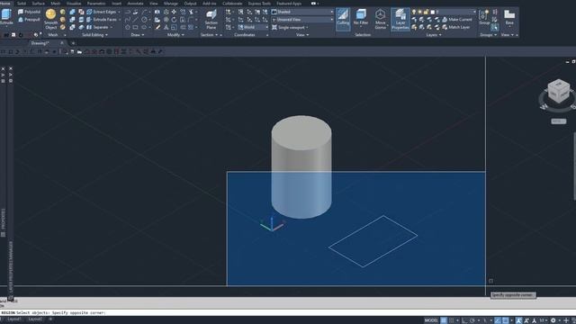
Task: Open the Express Tools ribbon tab
Action: [259, 4]
